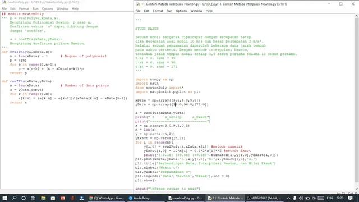Click the IDLE icon in newtonPoly.py title bar
The width and height of the screenshot is (359, 202).
tap(4, 2)
